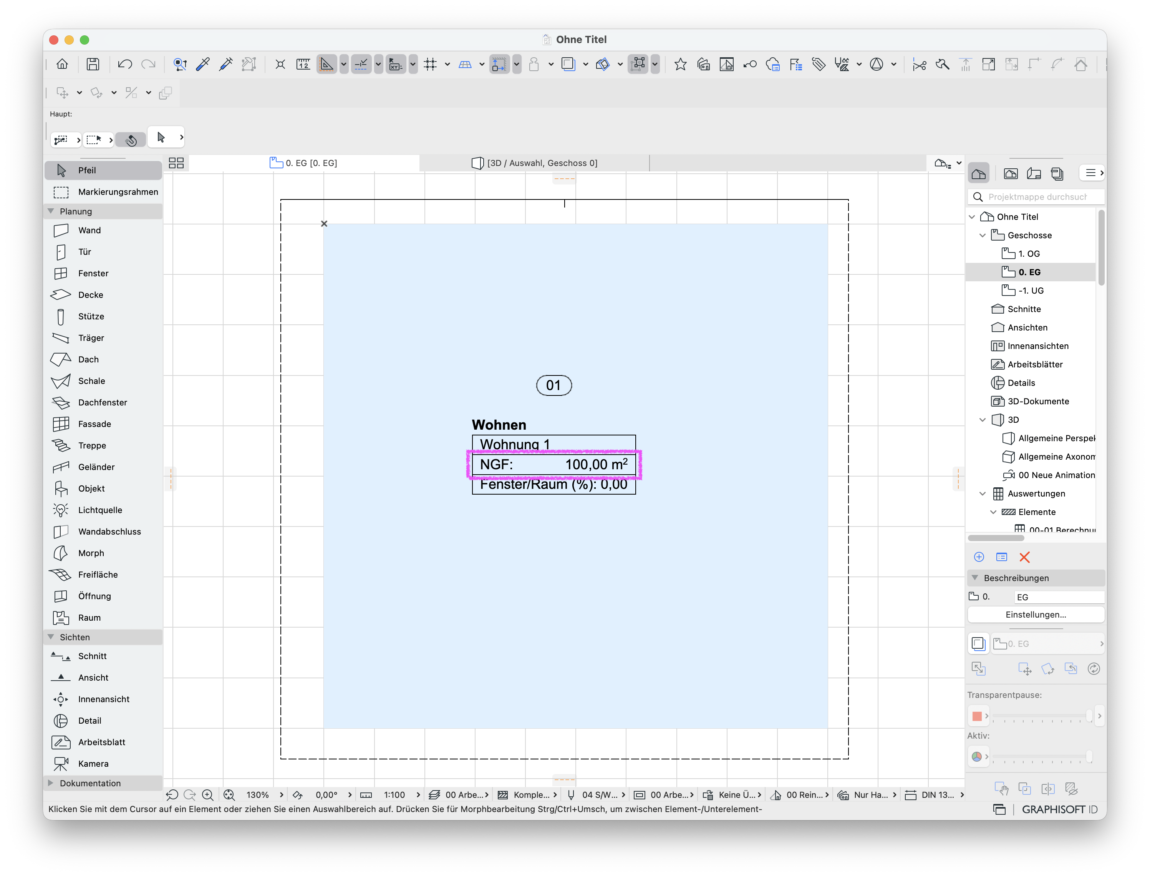This screenshot has height=877, width=1150.
Task: Select the Wand tool
Action: 103,230
